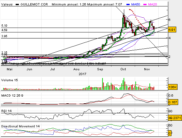
Task: Click the Sep month axis label
Action: 100,69
